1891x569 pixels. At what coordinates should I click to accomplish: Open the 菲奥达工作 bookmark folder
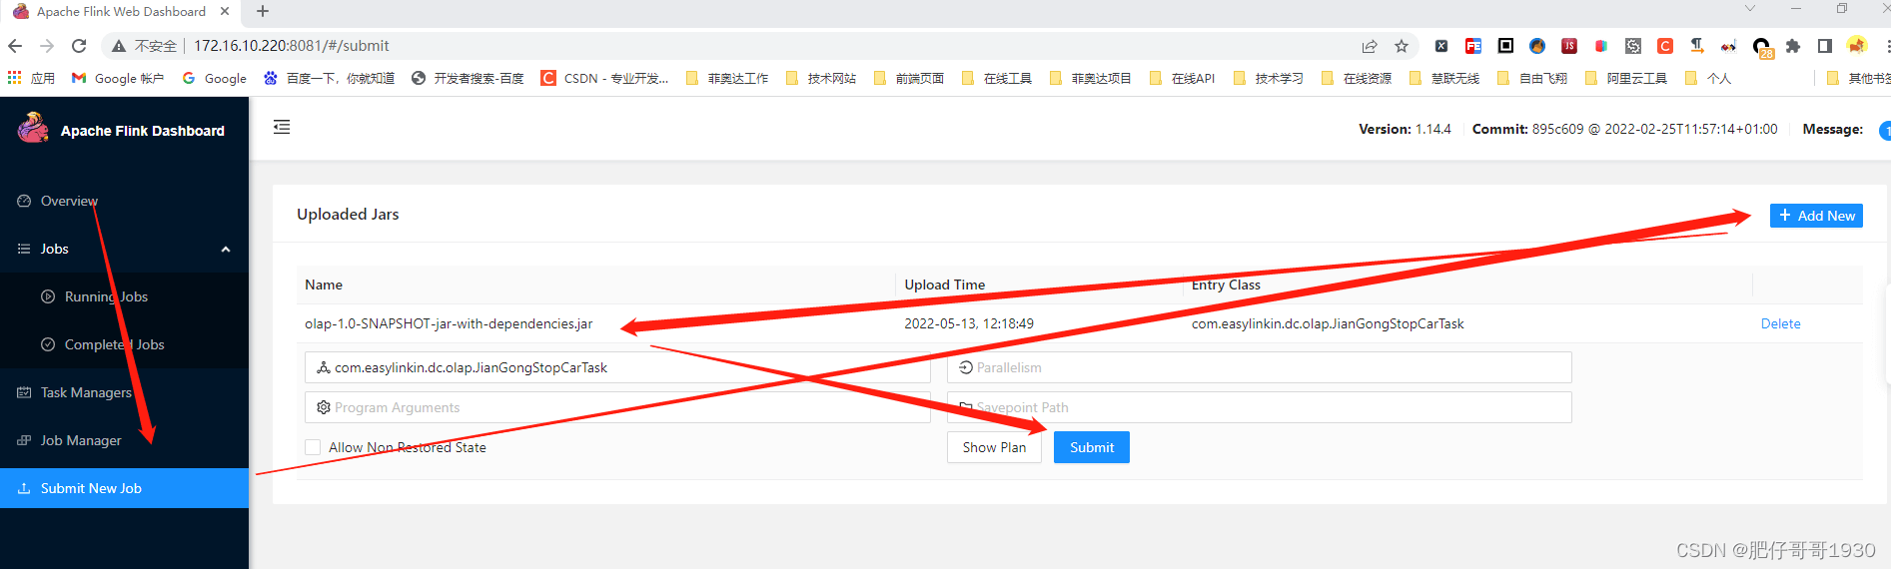pyautogui.click(x=727, y=78)
